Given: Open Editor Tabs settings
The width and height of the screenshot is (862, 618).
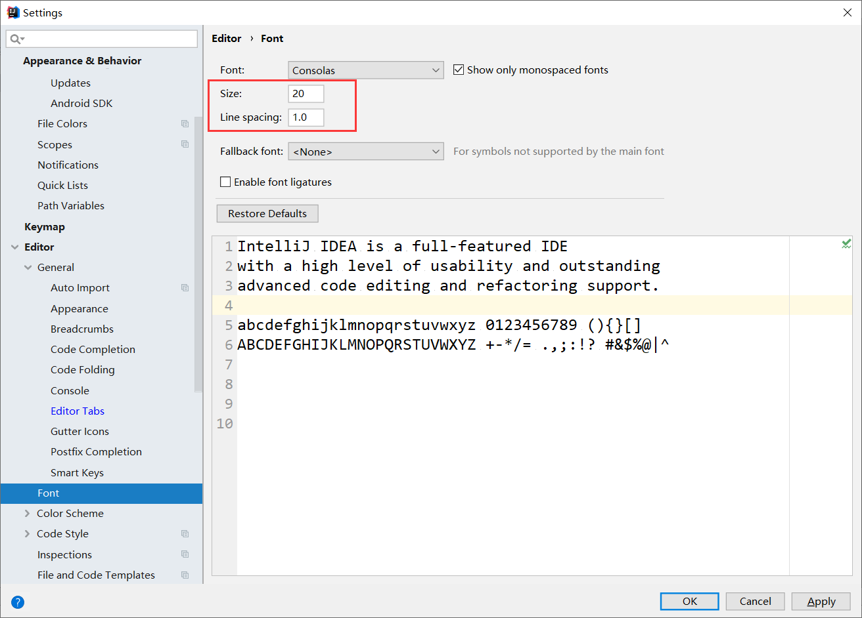Looking at the screenshot, I should (78, 411).
